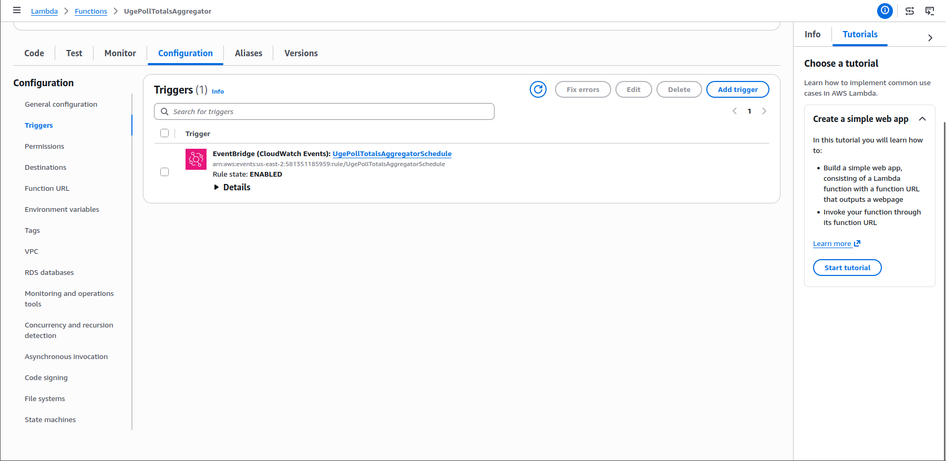Open General configuration settings
Image resolution: width=946 pixels, height=461 pixels.
61,104
